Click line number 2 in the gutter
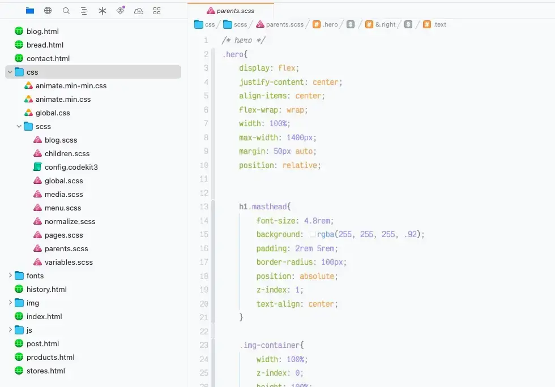This screenshot has height=387, width=555. tap(206, 54)
